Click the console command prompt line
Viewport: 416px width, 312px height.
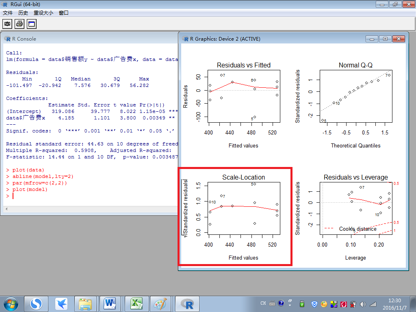point(90,196)
